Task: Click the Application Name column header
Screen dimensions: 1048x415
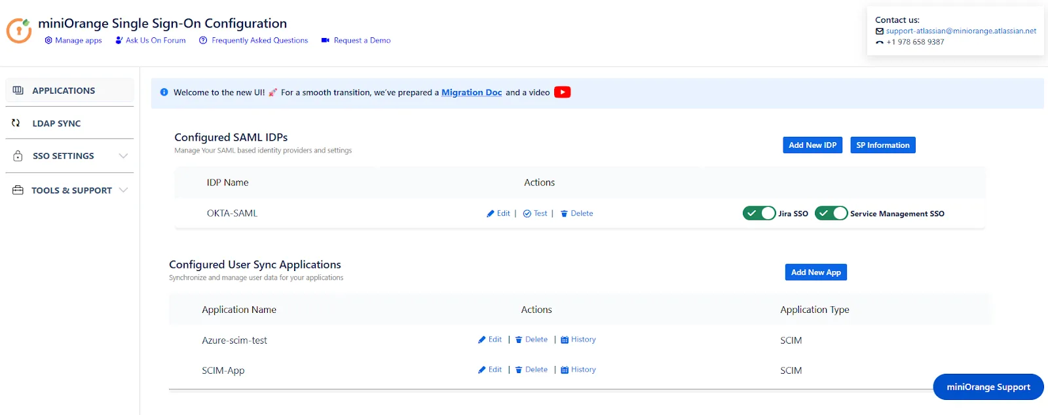Action: pyautogui.click(x=239, y=310)
